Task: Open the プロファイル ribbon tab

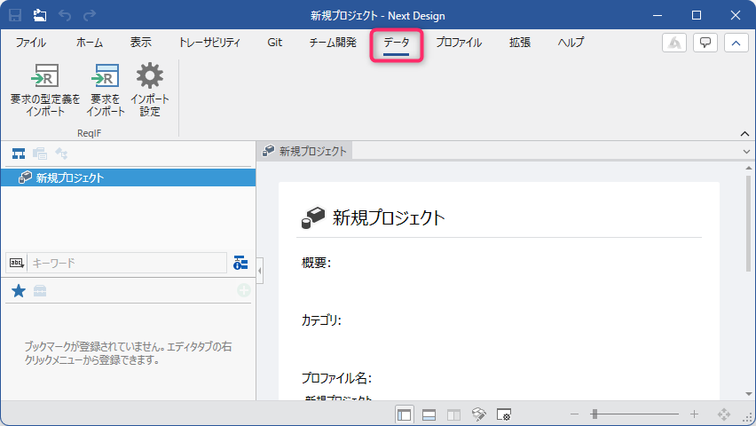Action: tap(459, 43)
